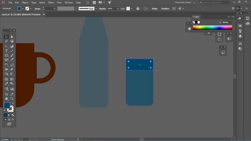Open the Object menu
Screen dimensions: 251x141
(x=25, y=3)
